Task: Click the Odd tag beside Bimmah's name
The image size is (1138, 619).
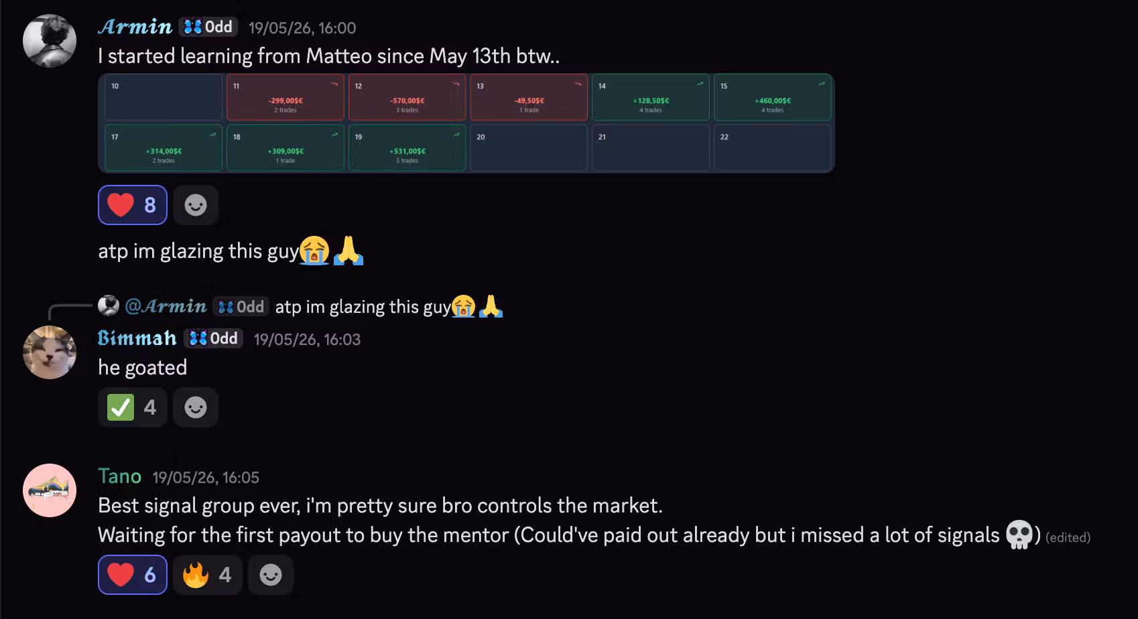Action: point(214,338)
